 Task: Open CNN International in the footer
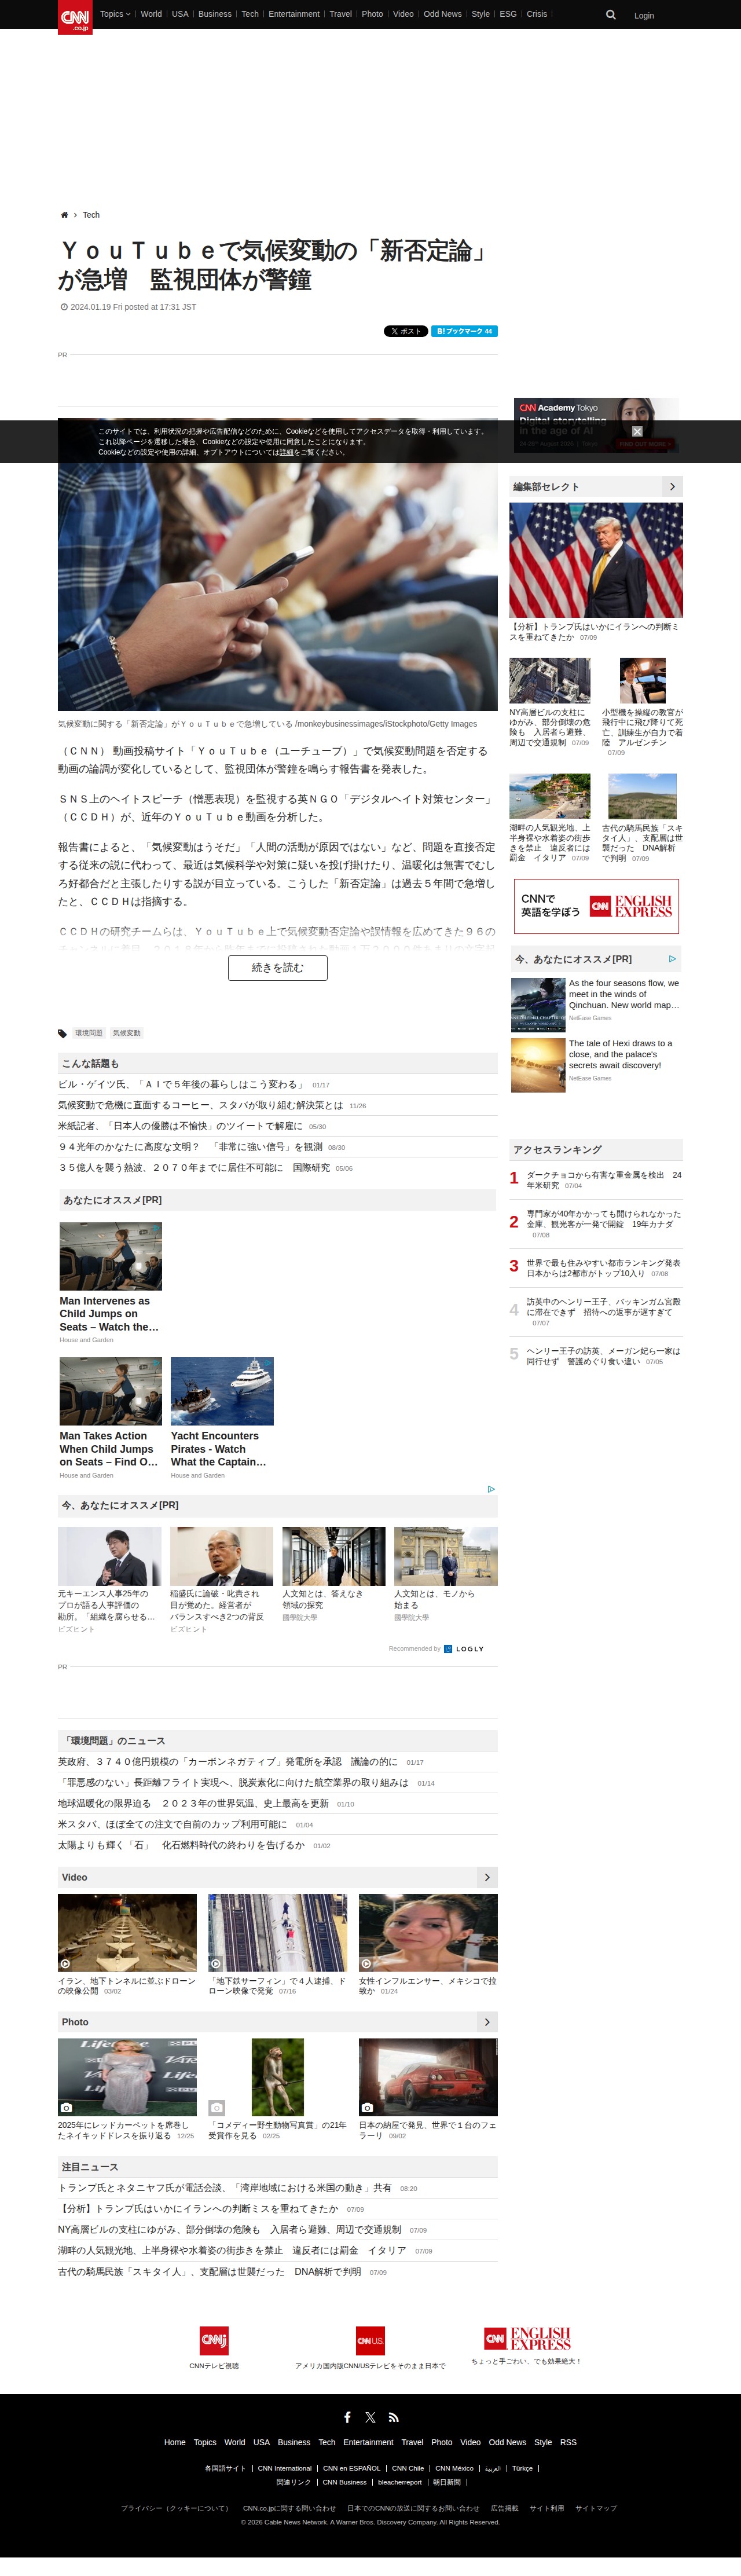click(285, 2468)
